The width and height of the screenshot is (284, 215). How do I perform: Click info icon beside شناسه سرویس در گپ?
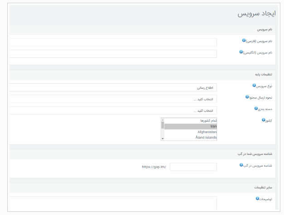point(241,165)
